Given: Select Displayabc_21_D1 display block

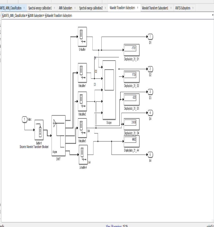Looking at the screenshot, I should tap(132, 50).
